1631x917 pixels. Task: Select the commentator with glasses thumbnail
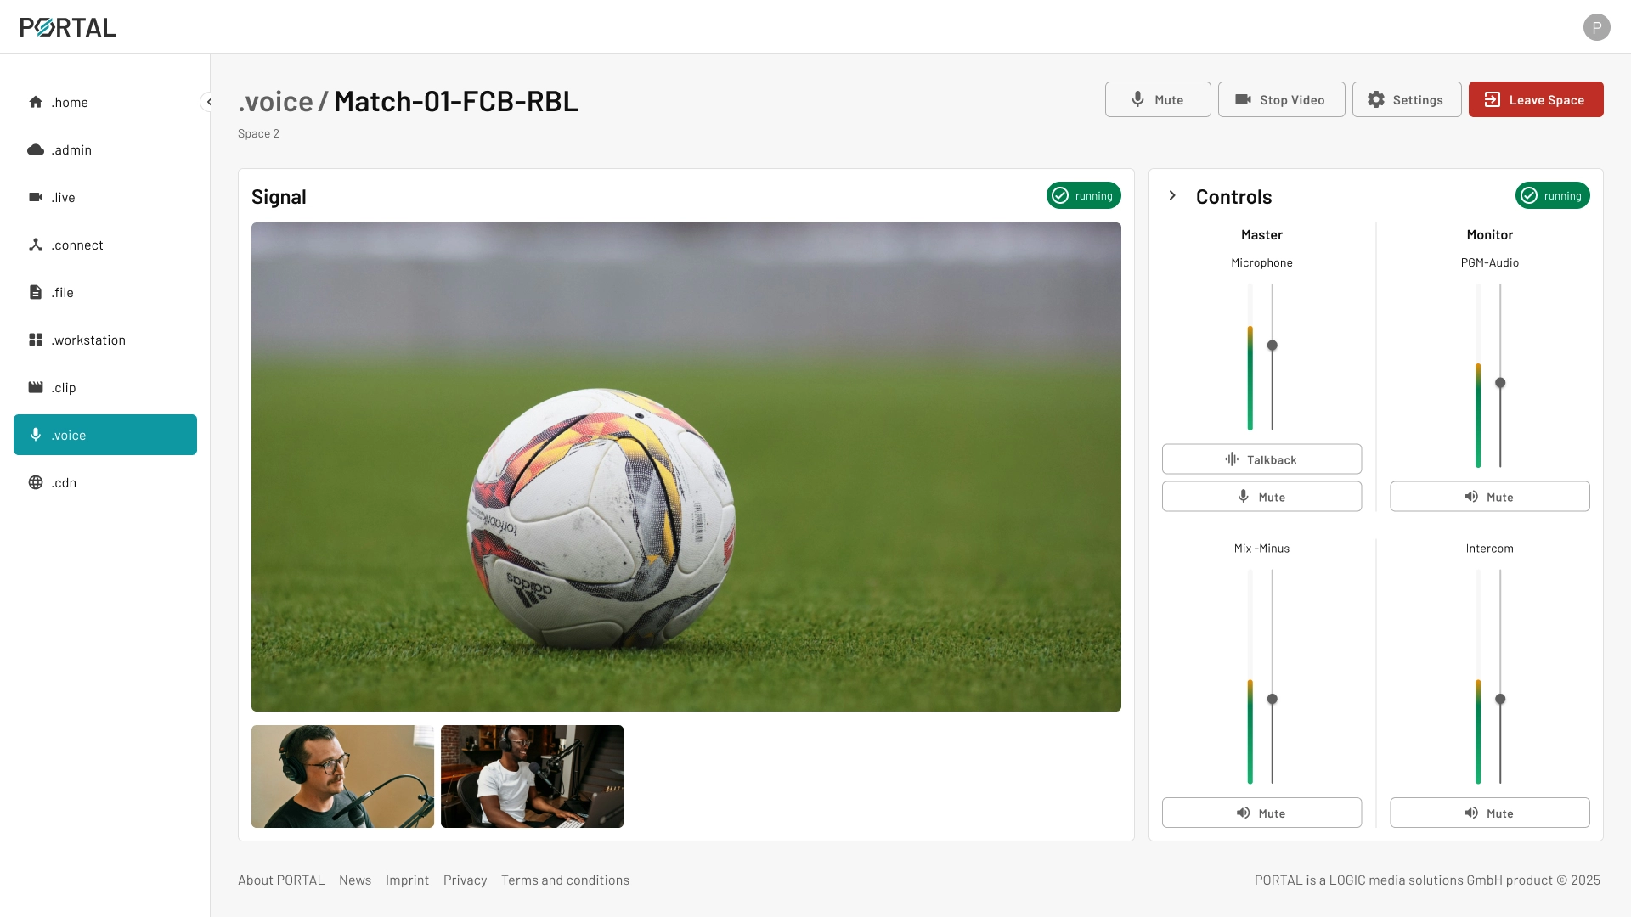(342, 776)
